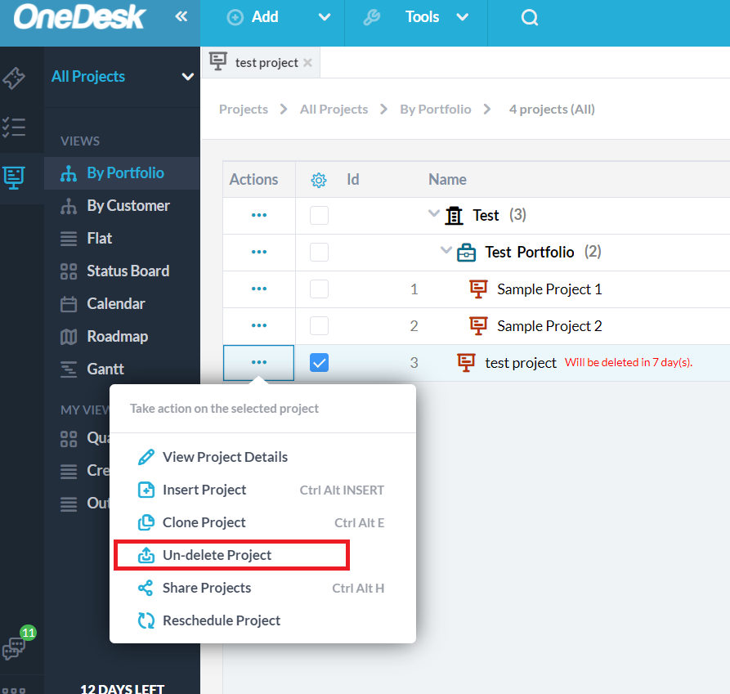Screen dimensions: 730x694
Task: Go to Projects breadcrumb link
Action: click(x=244, y=110)
